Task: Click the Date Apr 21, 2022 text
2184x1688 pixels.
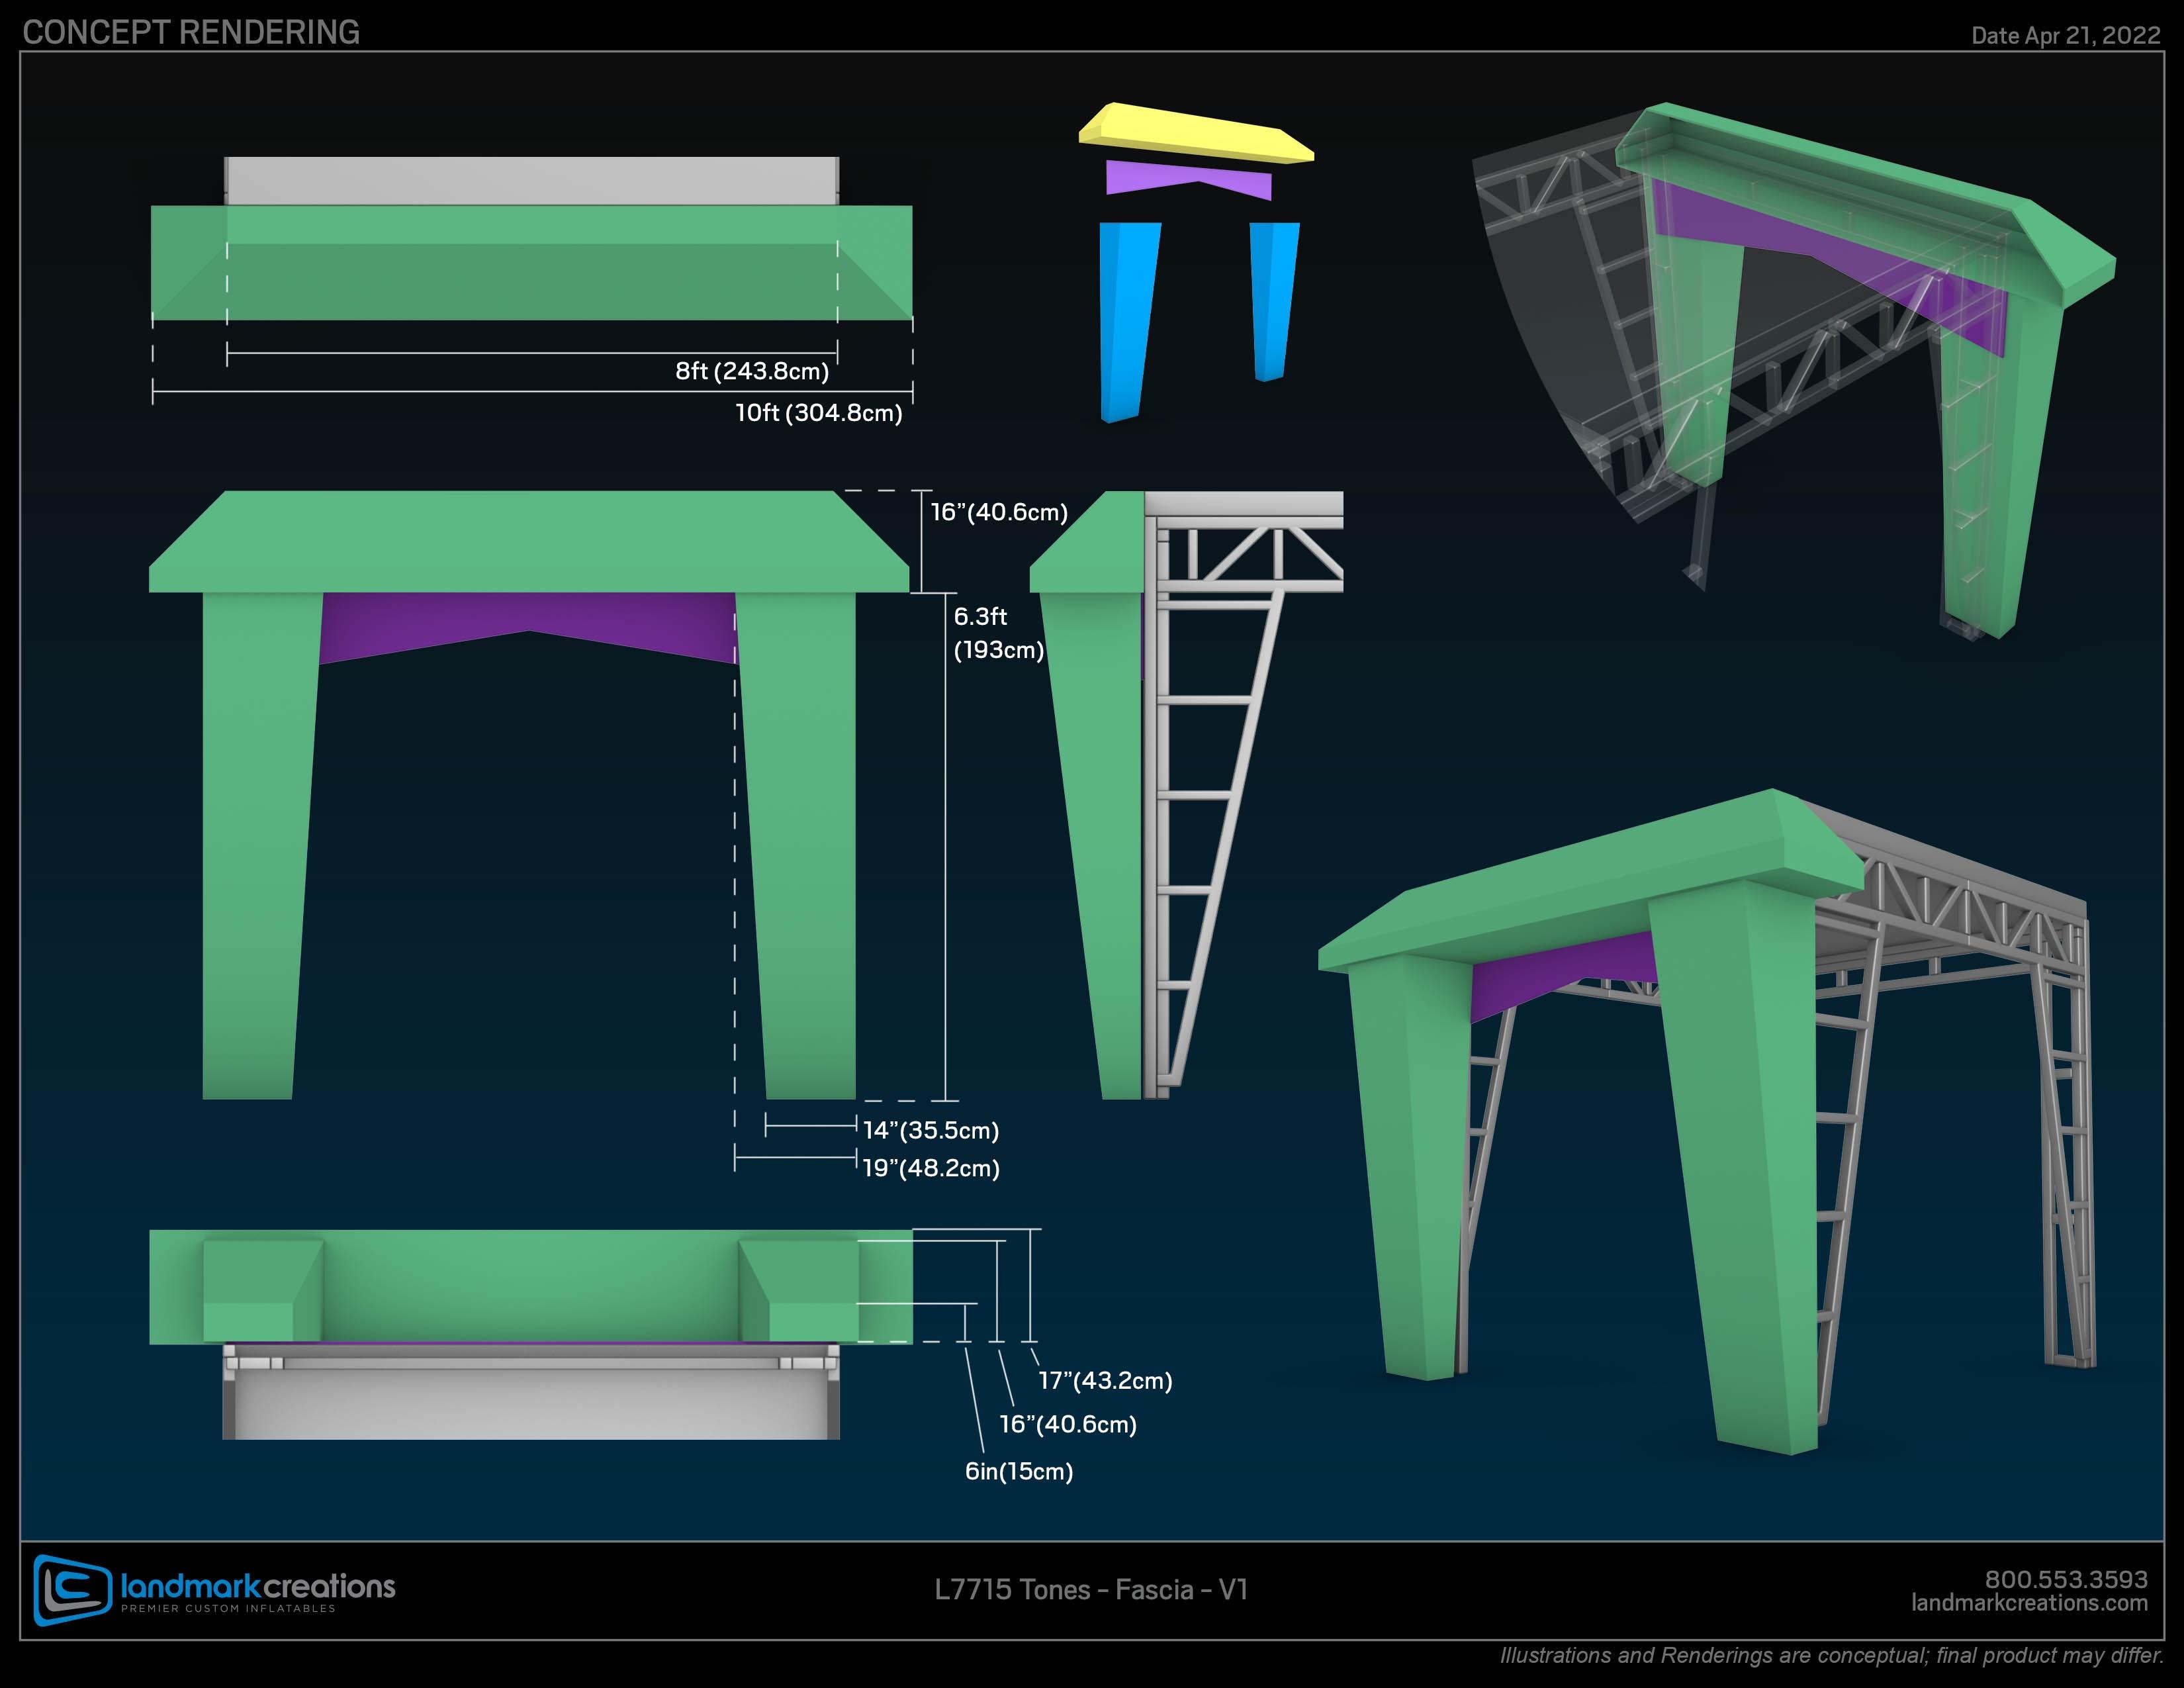Action: point(2065,35)
